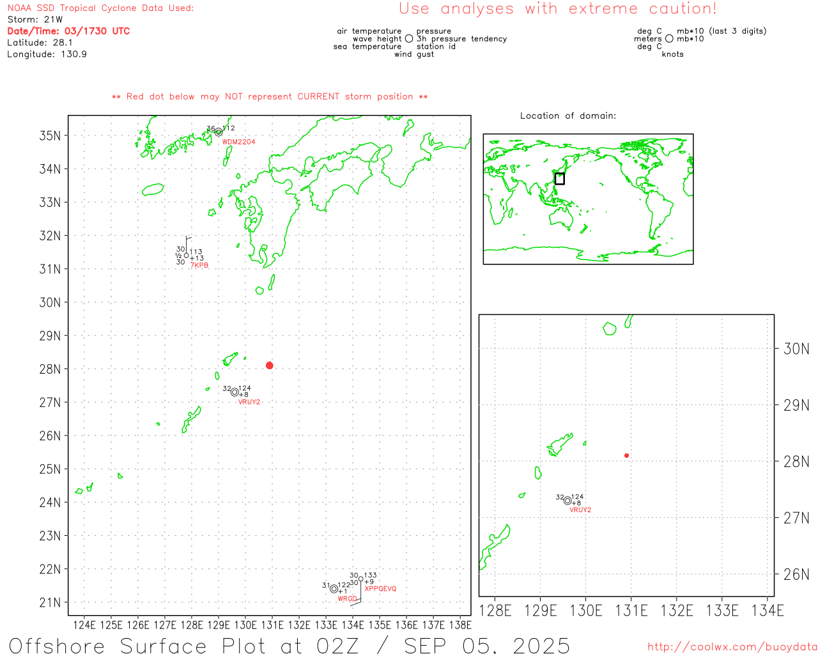Click 'NOAA SSD Tropical Cyclone Data Used:' heading

tap(100, 8)
